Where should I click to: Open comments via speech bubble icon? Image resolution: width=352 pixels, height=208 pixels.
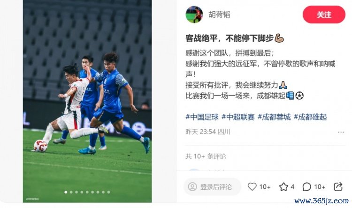pyautogui.click(x=306, y=186)
